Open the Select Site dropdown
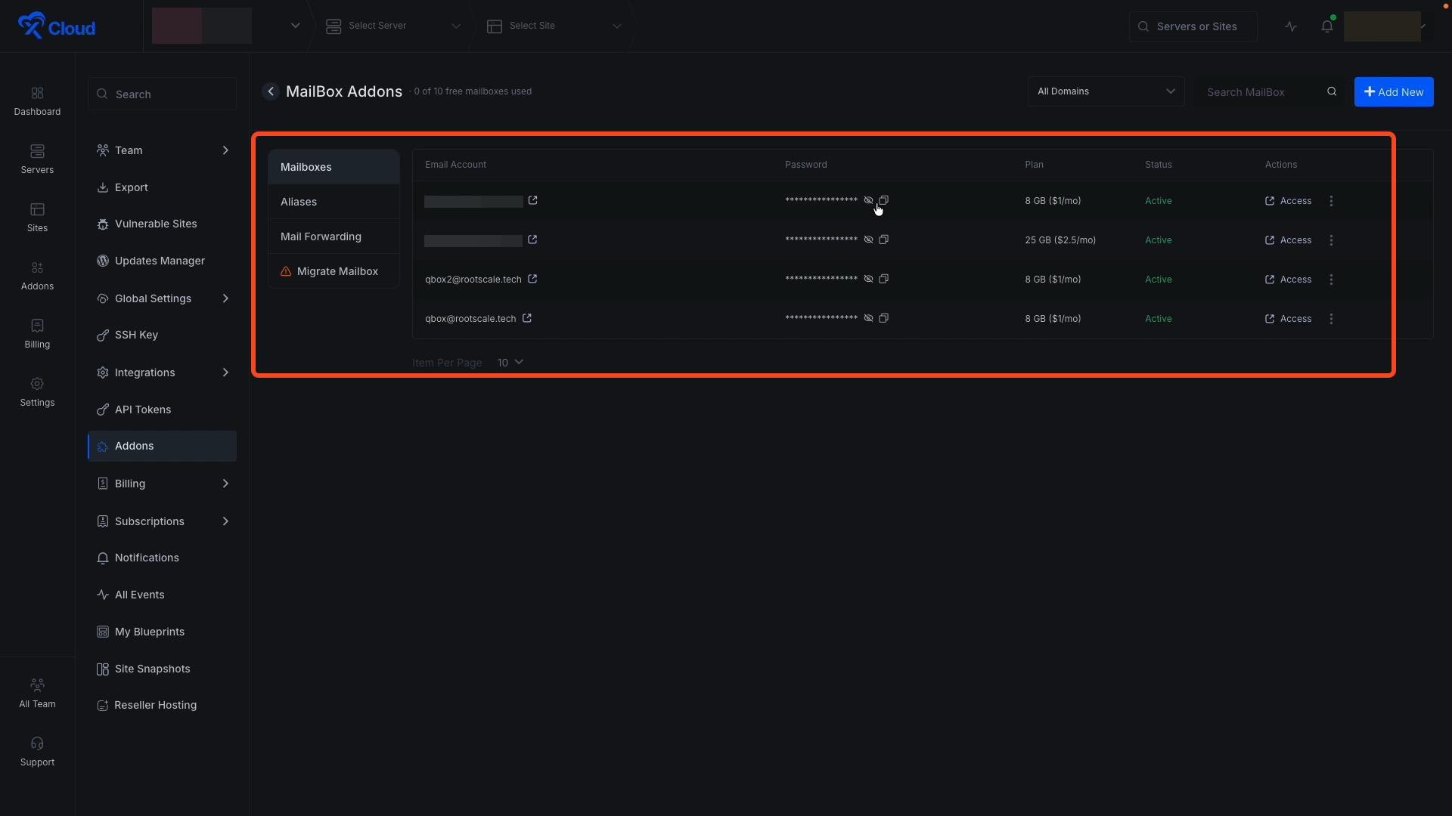 tap(554, 26)
